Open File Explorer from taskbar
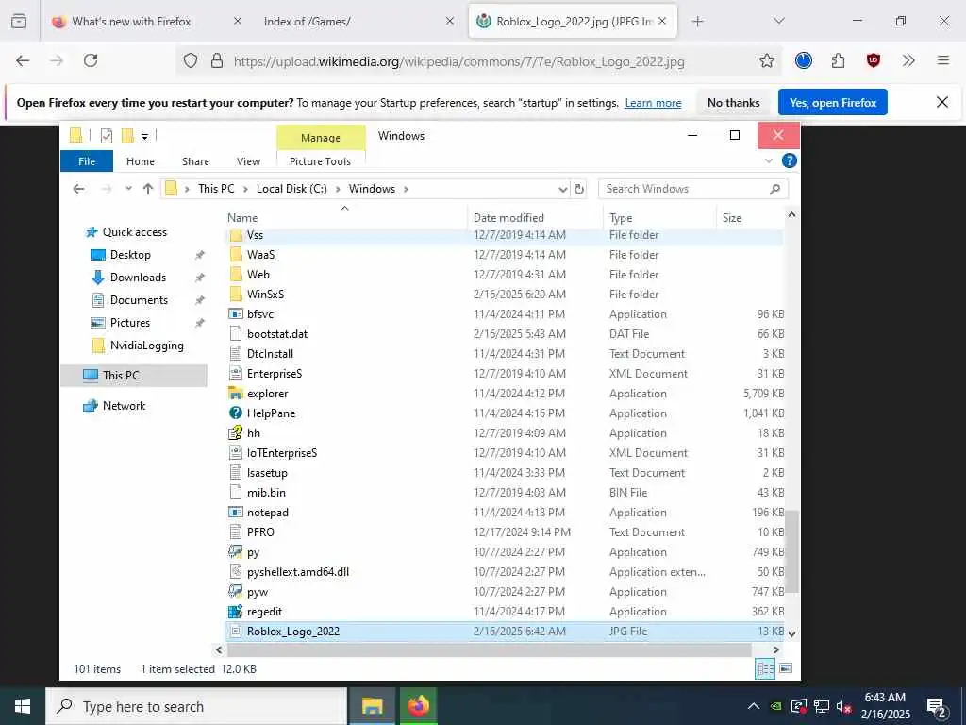Screen dimensions: 966x725 coord(372,706)
